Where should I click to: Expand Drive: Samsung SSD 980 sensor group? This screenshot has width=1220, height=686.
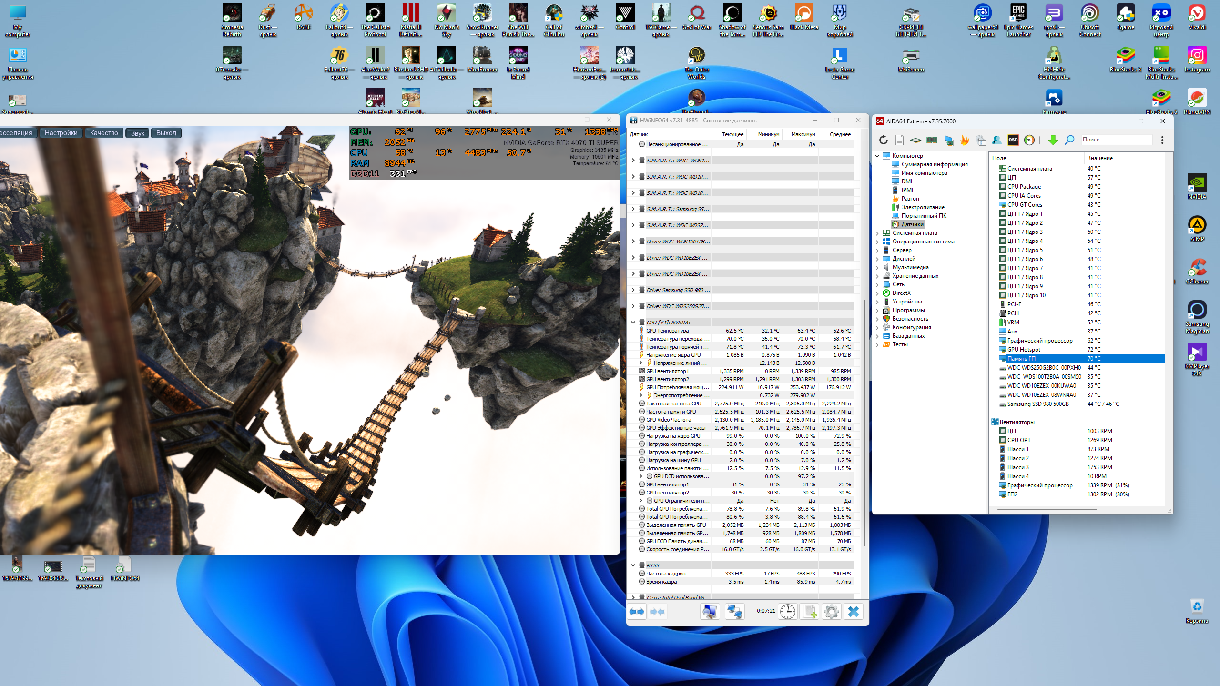633,290
